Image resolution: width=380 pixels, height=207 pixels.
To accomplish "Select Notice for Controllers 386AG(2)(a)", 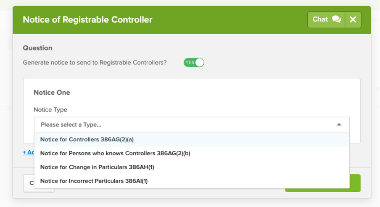I will [x=192, y=140].
